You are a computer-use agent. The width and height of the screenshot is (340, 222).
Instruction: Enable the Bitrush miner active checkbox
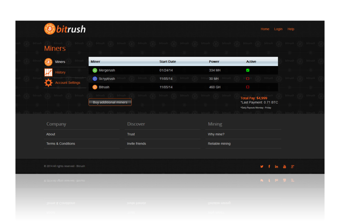pyautogui.click(x=248, y=87)
